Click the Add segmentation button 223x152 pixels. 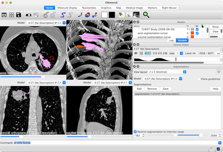click(139, 89)
